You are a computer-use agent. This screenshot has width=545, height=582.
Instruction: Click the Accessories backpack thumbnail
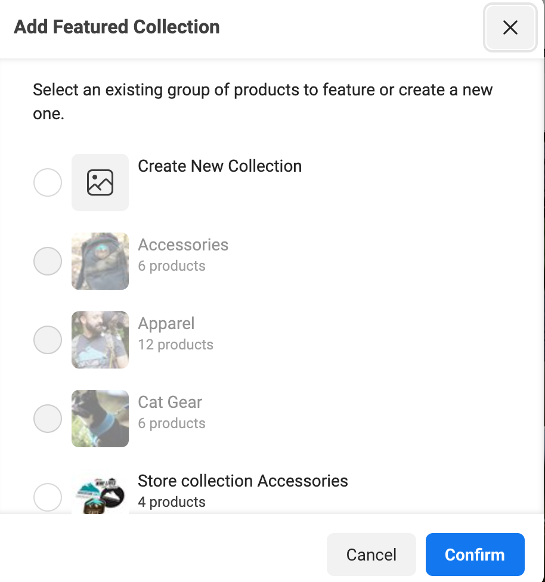click(x=100, y=261)
